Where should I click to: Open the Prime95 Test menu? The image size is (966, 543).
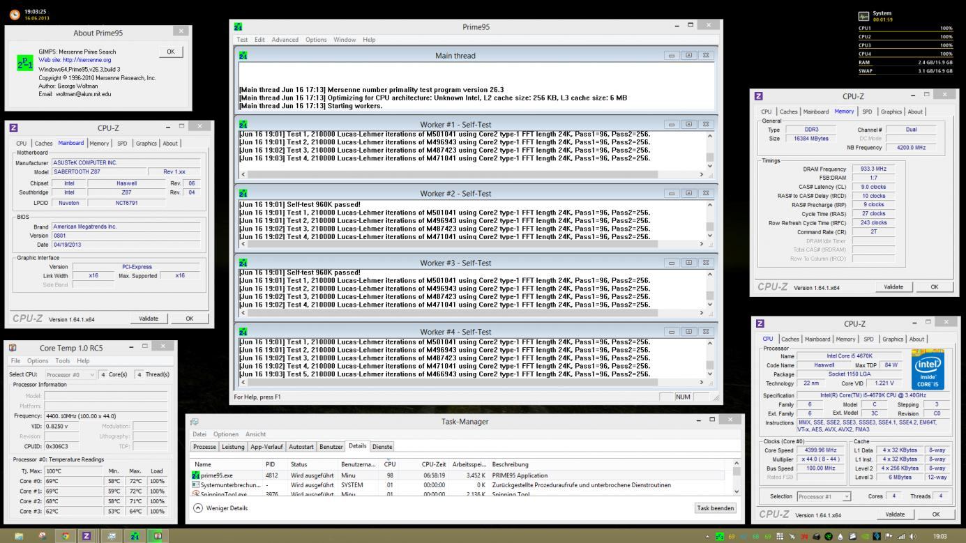(x=242, y=40)
